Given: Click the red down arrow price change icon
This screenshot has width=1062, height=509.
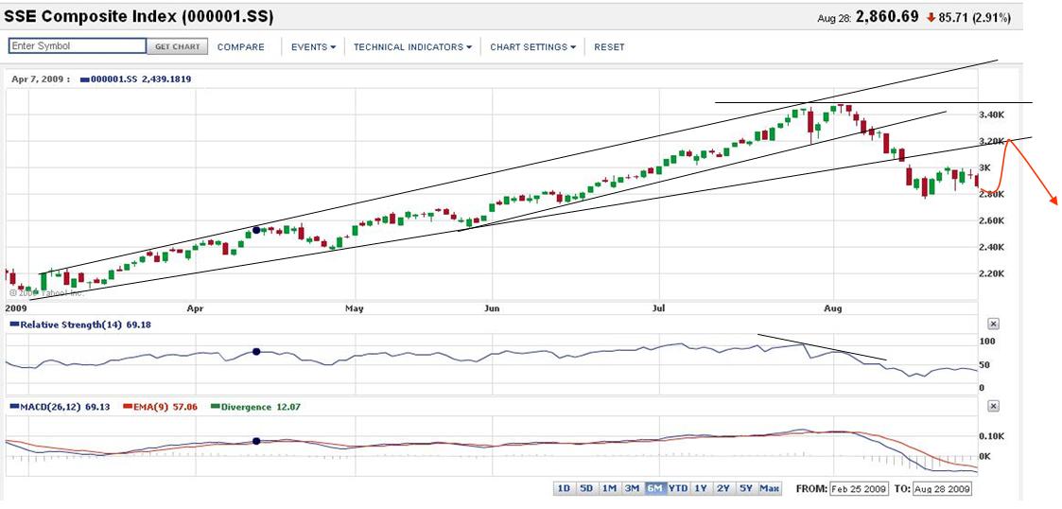Looking at the screenshot, I should pyautogui.click(x=931, y=17).
